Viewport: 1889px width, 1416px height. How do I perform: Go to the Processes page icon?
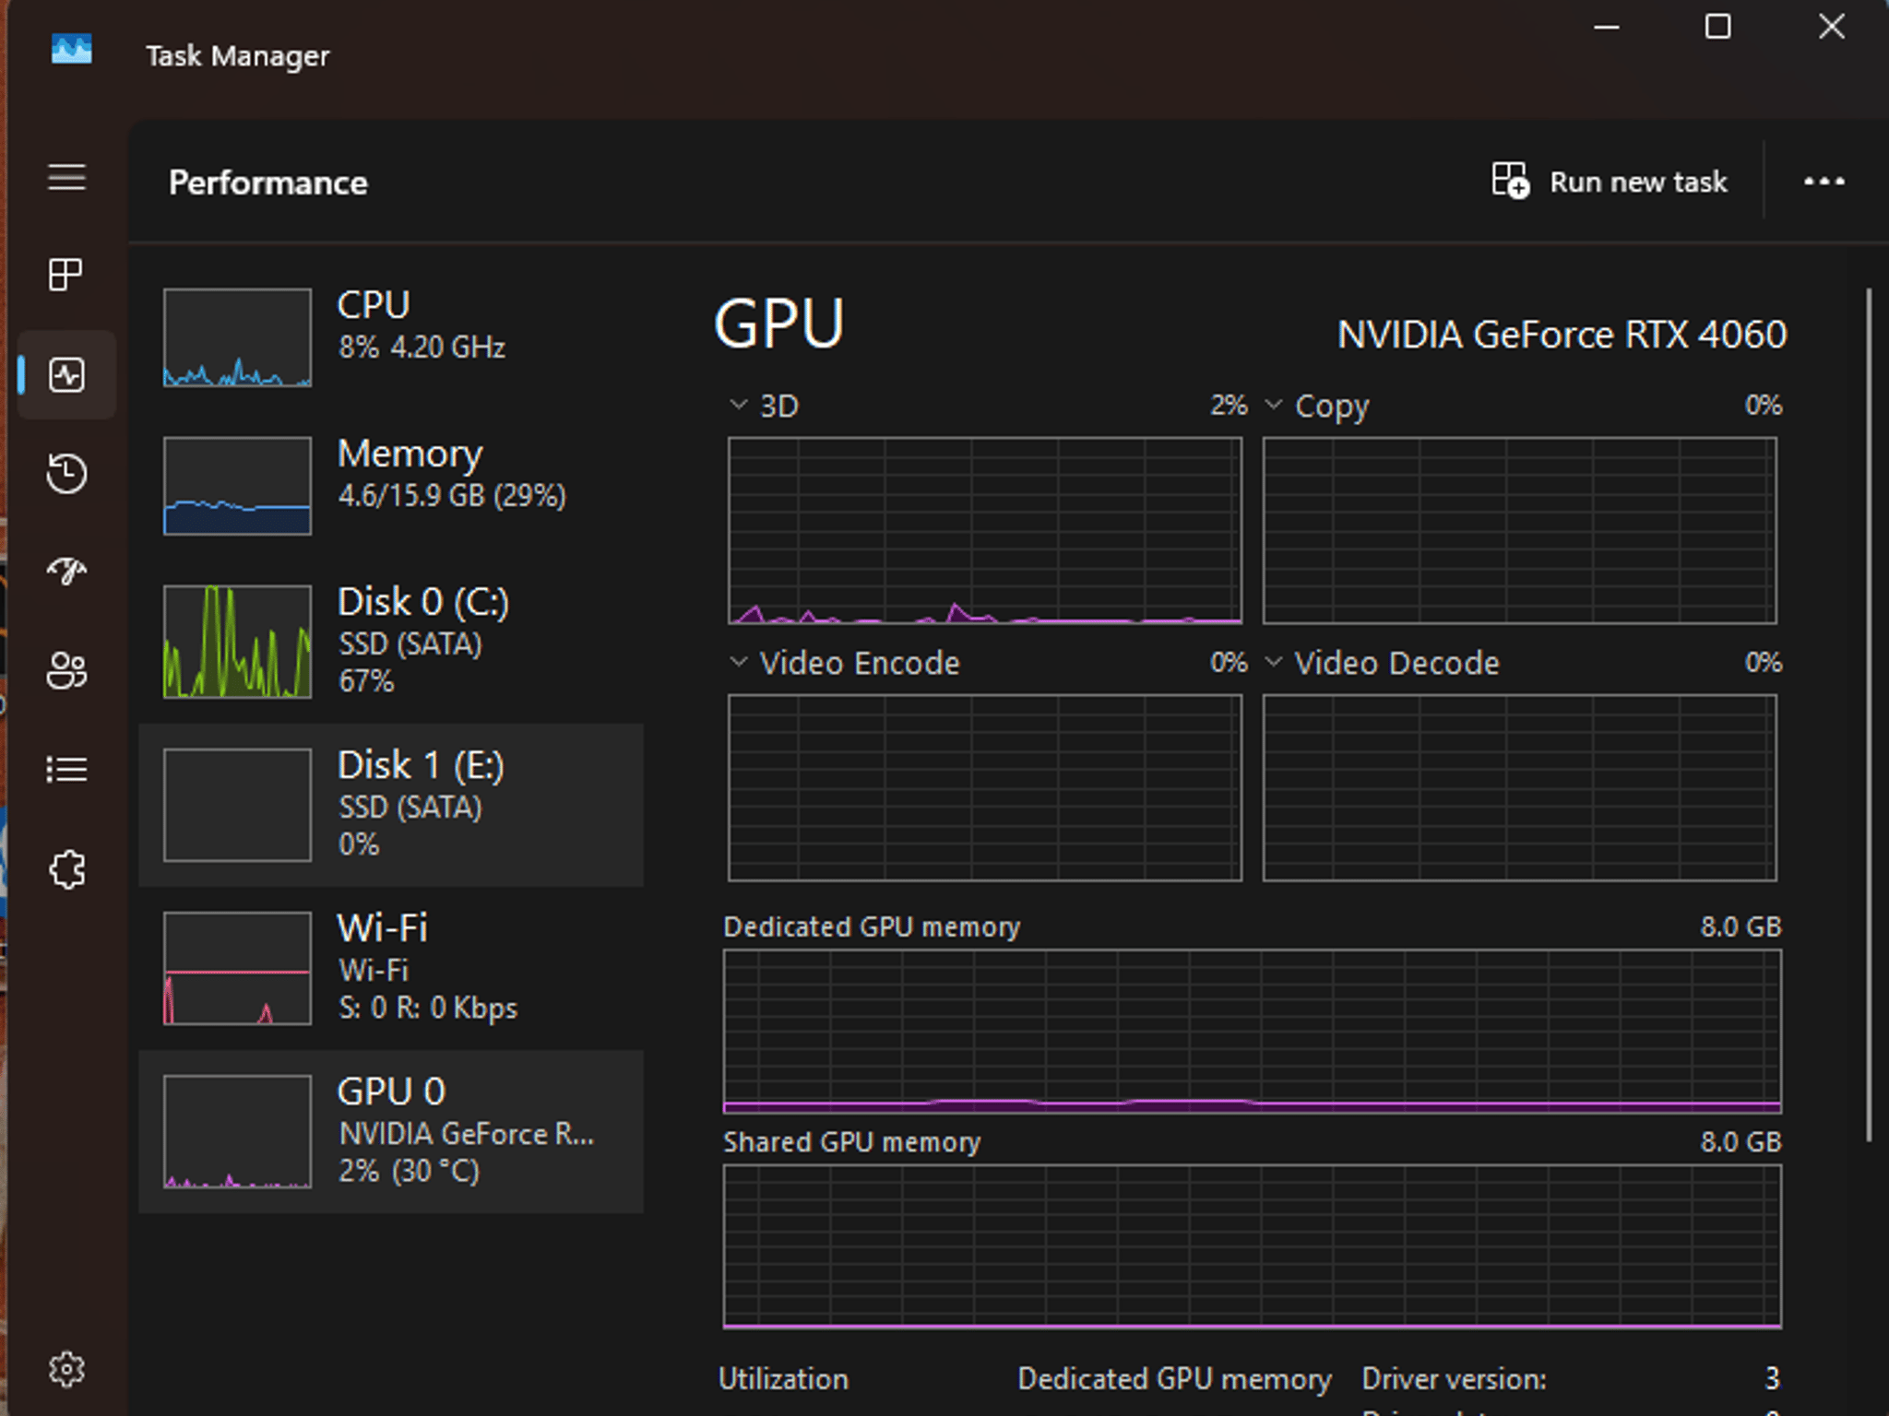66,275
